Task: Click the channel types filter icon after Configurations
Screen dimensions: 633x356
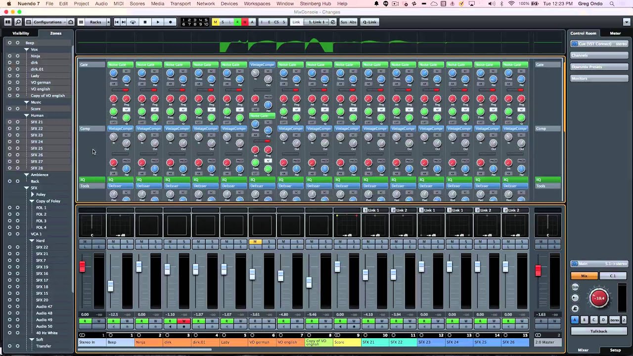Action: (x=71, y=22)
